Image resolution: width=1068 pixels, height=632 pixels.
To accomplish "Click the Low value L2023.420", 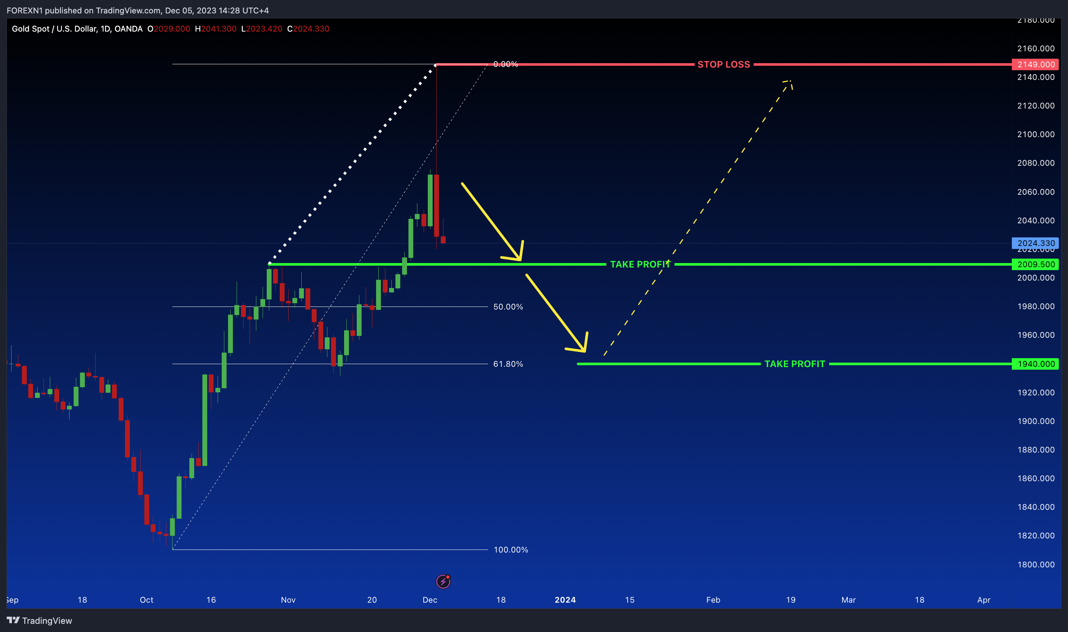I will (262, 29).
